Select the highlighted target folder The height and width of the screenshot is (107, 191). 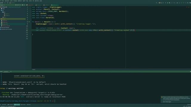13,19
